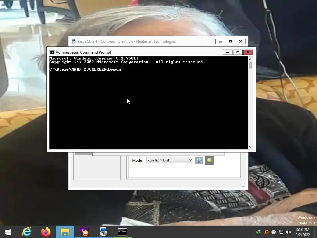This screenshot has height=238, width=317.
Task: Close the EasyBCD window
Action: [241, 42]
